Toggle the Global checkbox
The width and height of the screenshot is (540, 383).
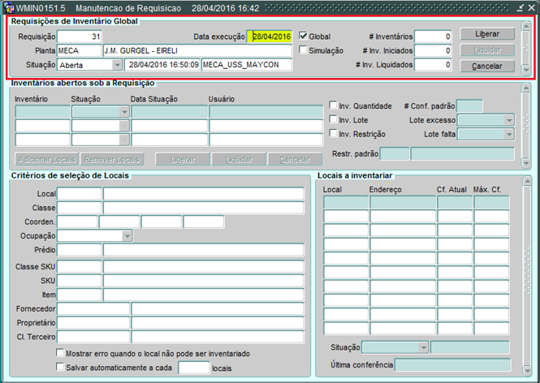click(x=304, y=37)
